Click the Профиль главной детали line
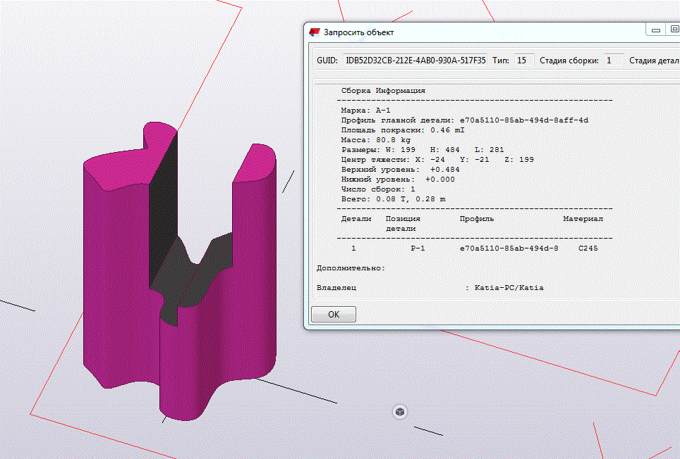Image resolution: width=680 pixels, height=459 pixels. tap(464, 120)
